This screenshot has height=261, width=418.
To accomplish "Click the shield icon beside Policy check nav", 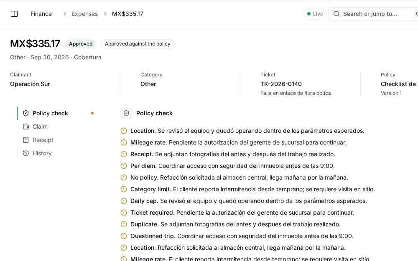I will (26, 113).
